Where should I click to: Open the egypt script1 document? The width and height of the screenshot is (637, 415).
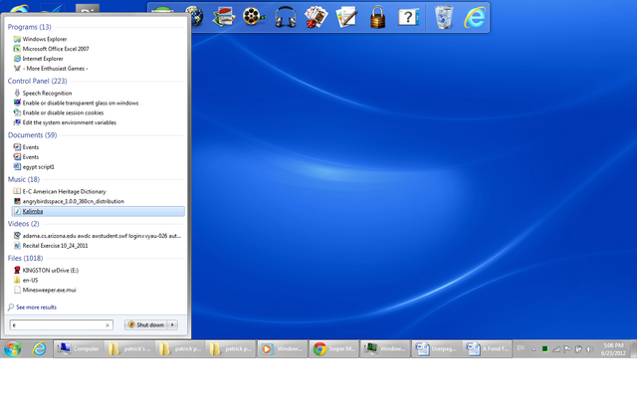(98, 166)
